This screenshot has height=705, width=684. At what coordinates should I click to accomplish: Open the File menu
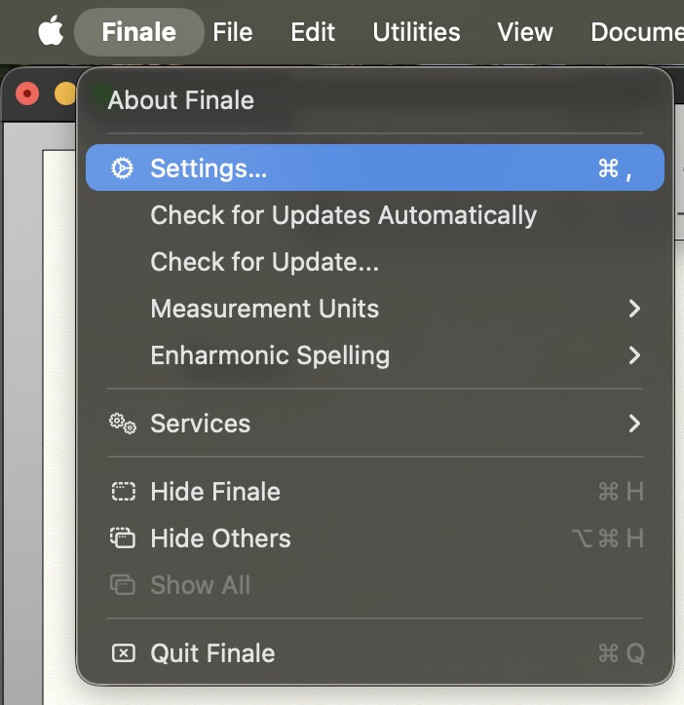233,32
